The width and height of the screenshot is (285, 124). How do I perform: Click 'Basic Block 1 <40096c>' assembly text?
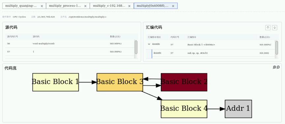tap(201, 45)
